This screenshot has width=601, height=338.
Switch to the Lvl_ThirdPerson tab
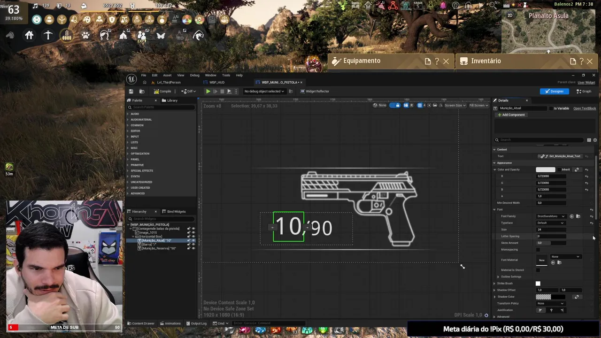(168, 82)
